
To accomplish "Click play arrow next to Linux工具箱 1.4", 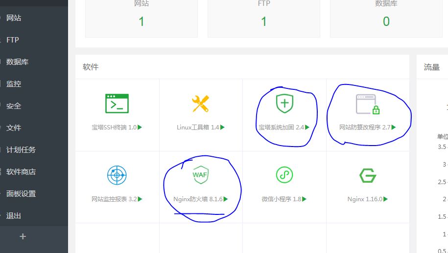I will pyautogui.click(x=223, y=127).
